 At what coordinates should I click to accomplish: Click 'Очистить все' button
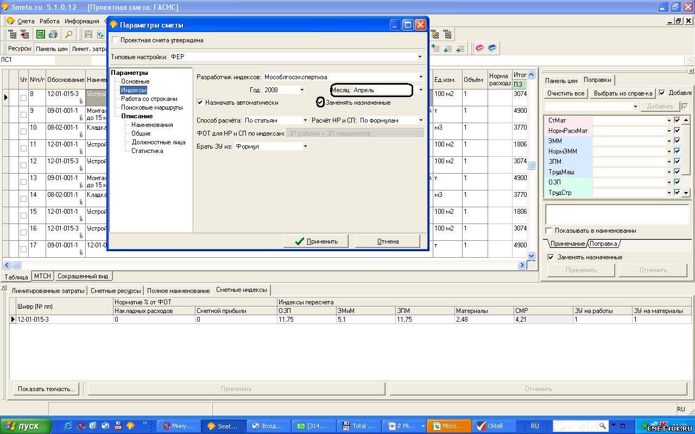tap(566, 93)
